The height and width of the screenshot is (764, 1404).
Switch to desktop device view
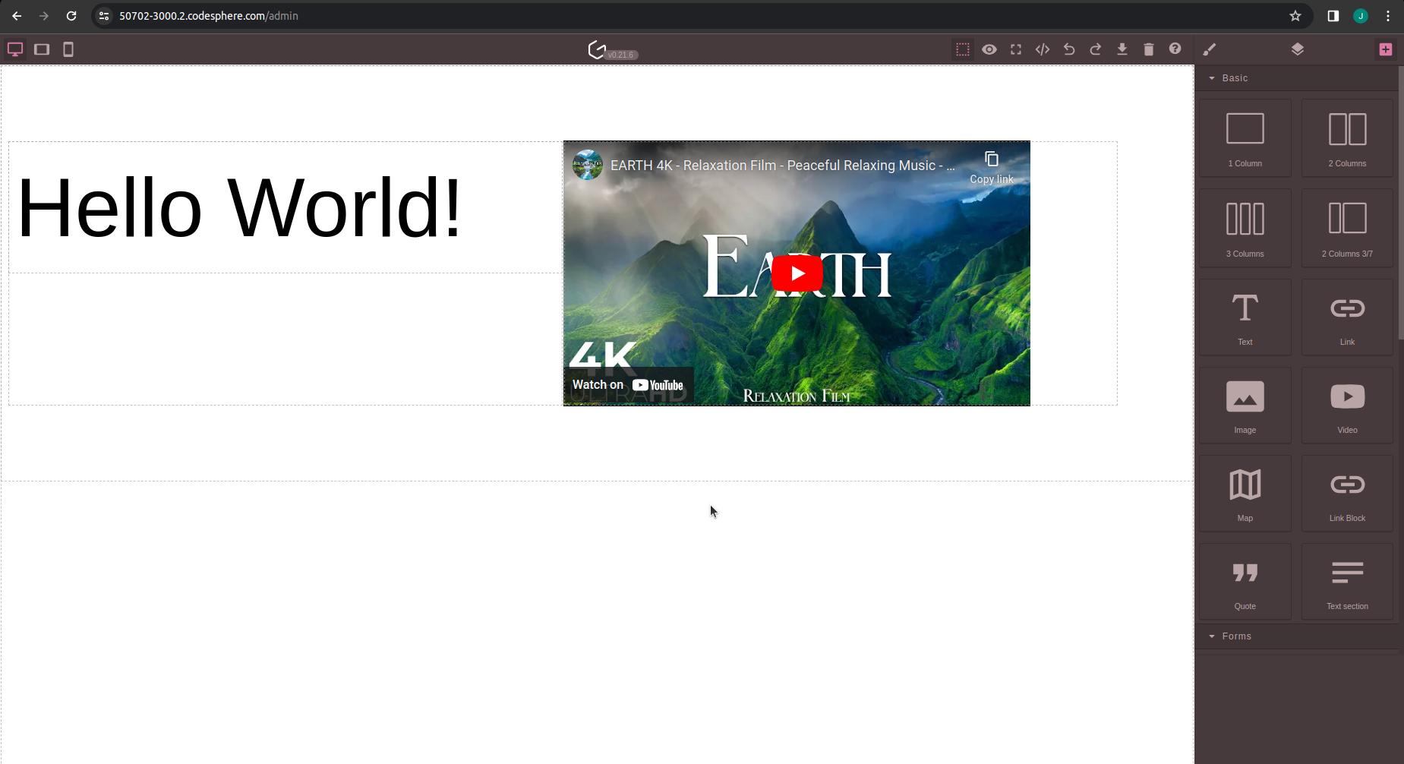(15, 49)
